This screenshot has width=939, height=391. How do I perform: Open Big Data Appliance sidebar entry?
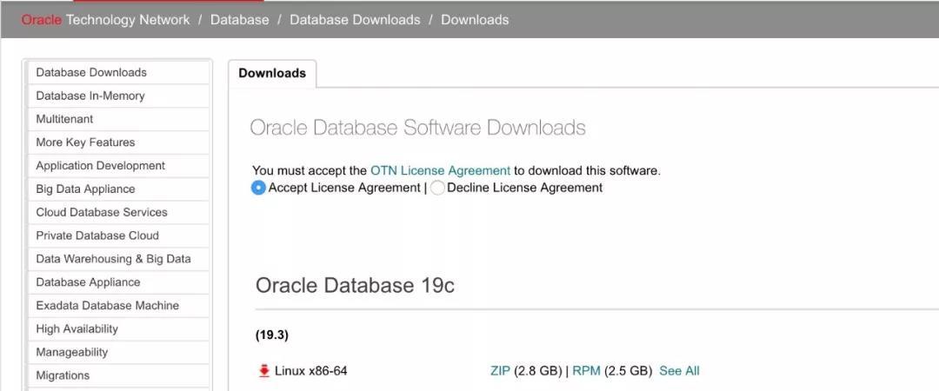(85, 189)
